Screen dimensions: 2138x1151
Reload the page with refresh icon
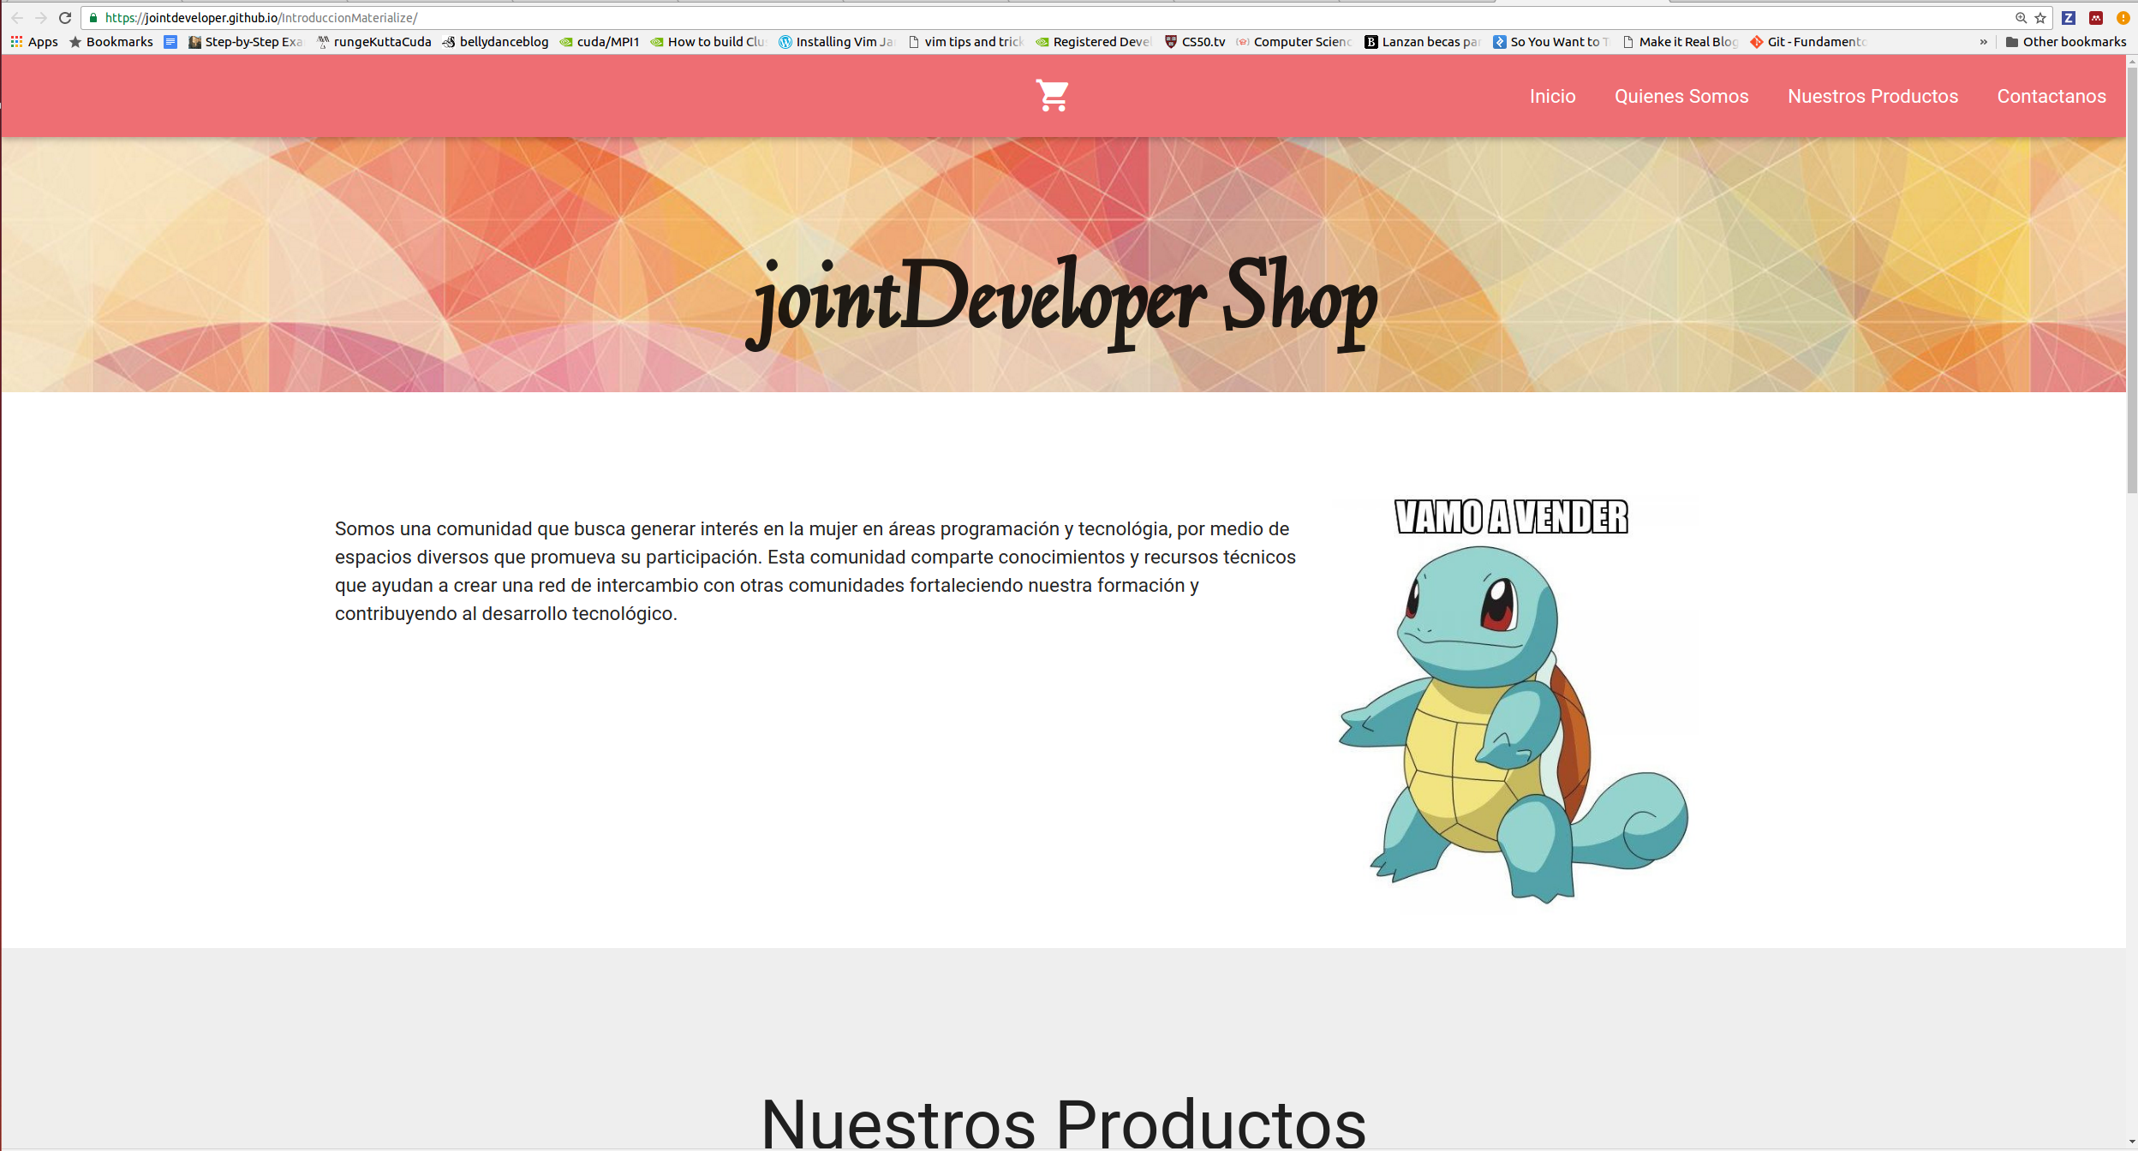[x=65, y=17]
